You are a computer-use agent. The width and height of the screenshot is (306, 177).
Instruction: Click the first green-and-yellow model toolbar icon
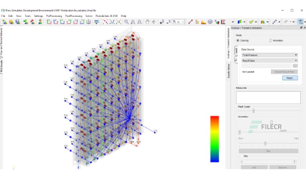tap(5, 22)
